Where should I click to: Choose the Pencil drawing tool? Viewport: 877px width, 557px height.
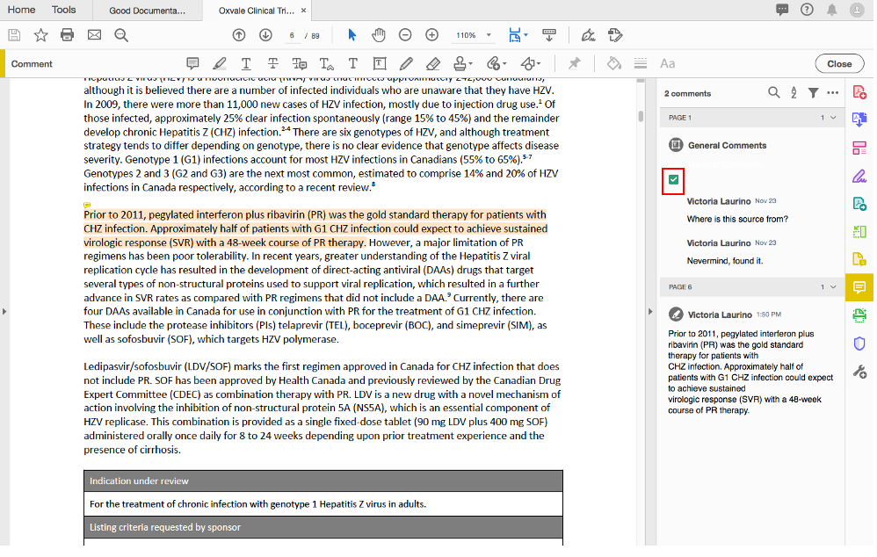click(x=407, y=64)
